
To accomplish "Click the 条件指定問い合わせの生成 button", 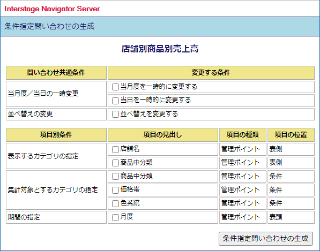I will coord(266,239).
